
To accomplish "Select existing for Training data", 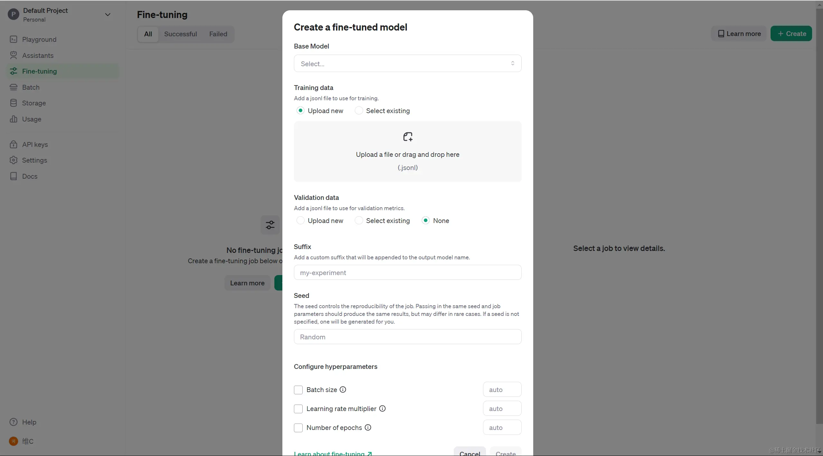I will click(359, 111).
